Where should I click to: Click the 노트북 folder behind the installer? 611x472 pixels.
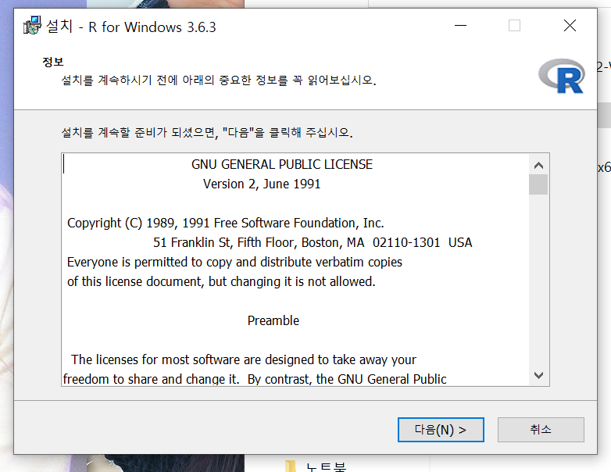pos(316,467)
